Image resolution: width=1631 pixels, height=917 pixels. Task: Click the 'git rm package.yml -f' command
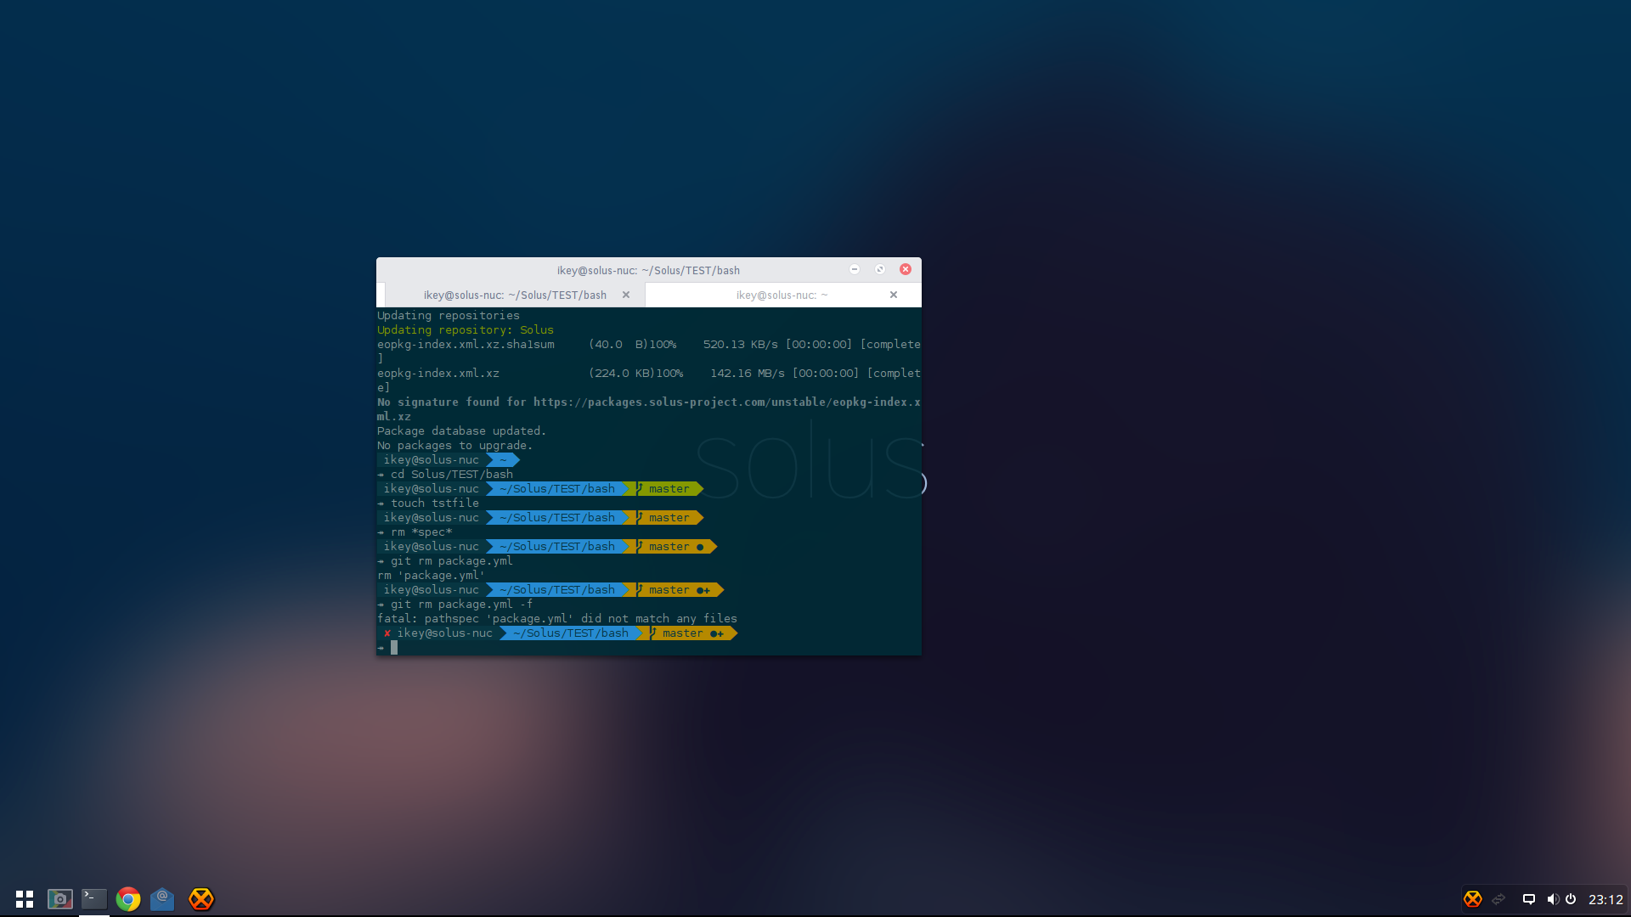point(462,605)
